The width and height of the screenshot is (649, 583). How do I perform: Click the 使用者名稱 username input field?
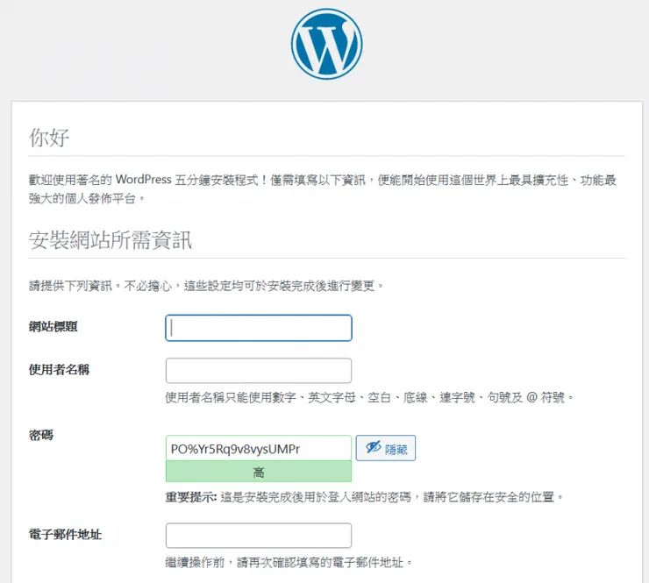click(x=259, y=371)
